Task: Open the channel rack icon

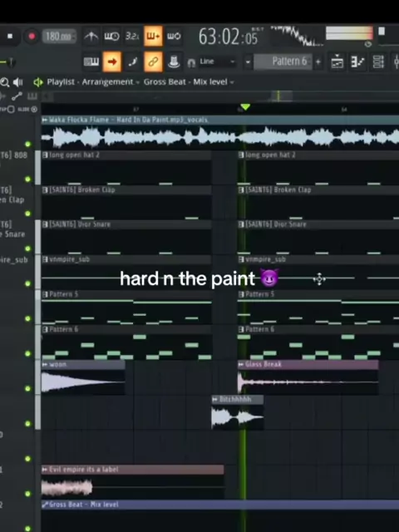Action: click(378, 62)
